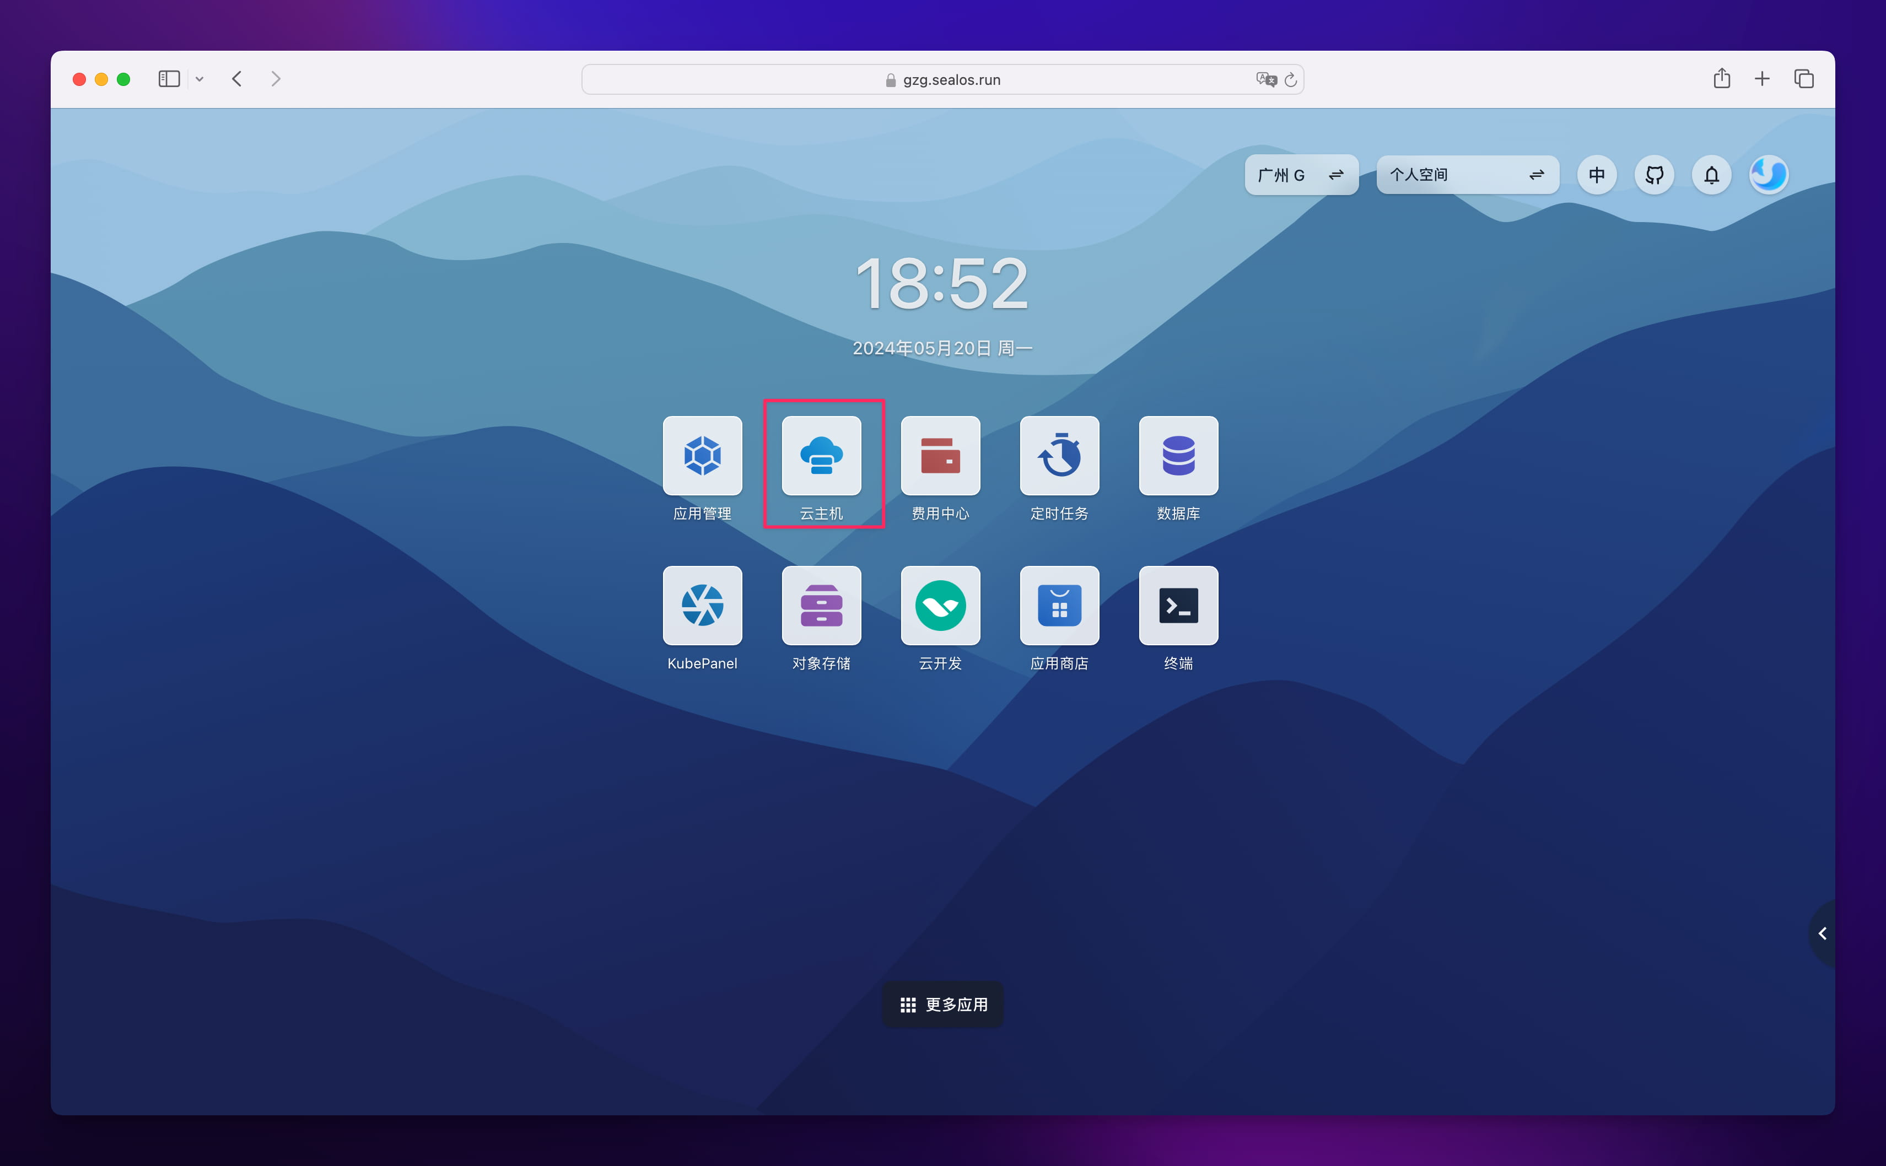Open the 定时任务 cron job app
This screenshot has height=1166, width=1886.
[1059, 456]
